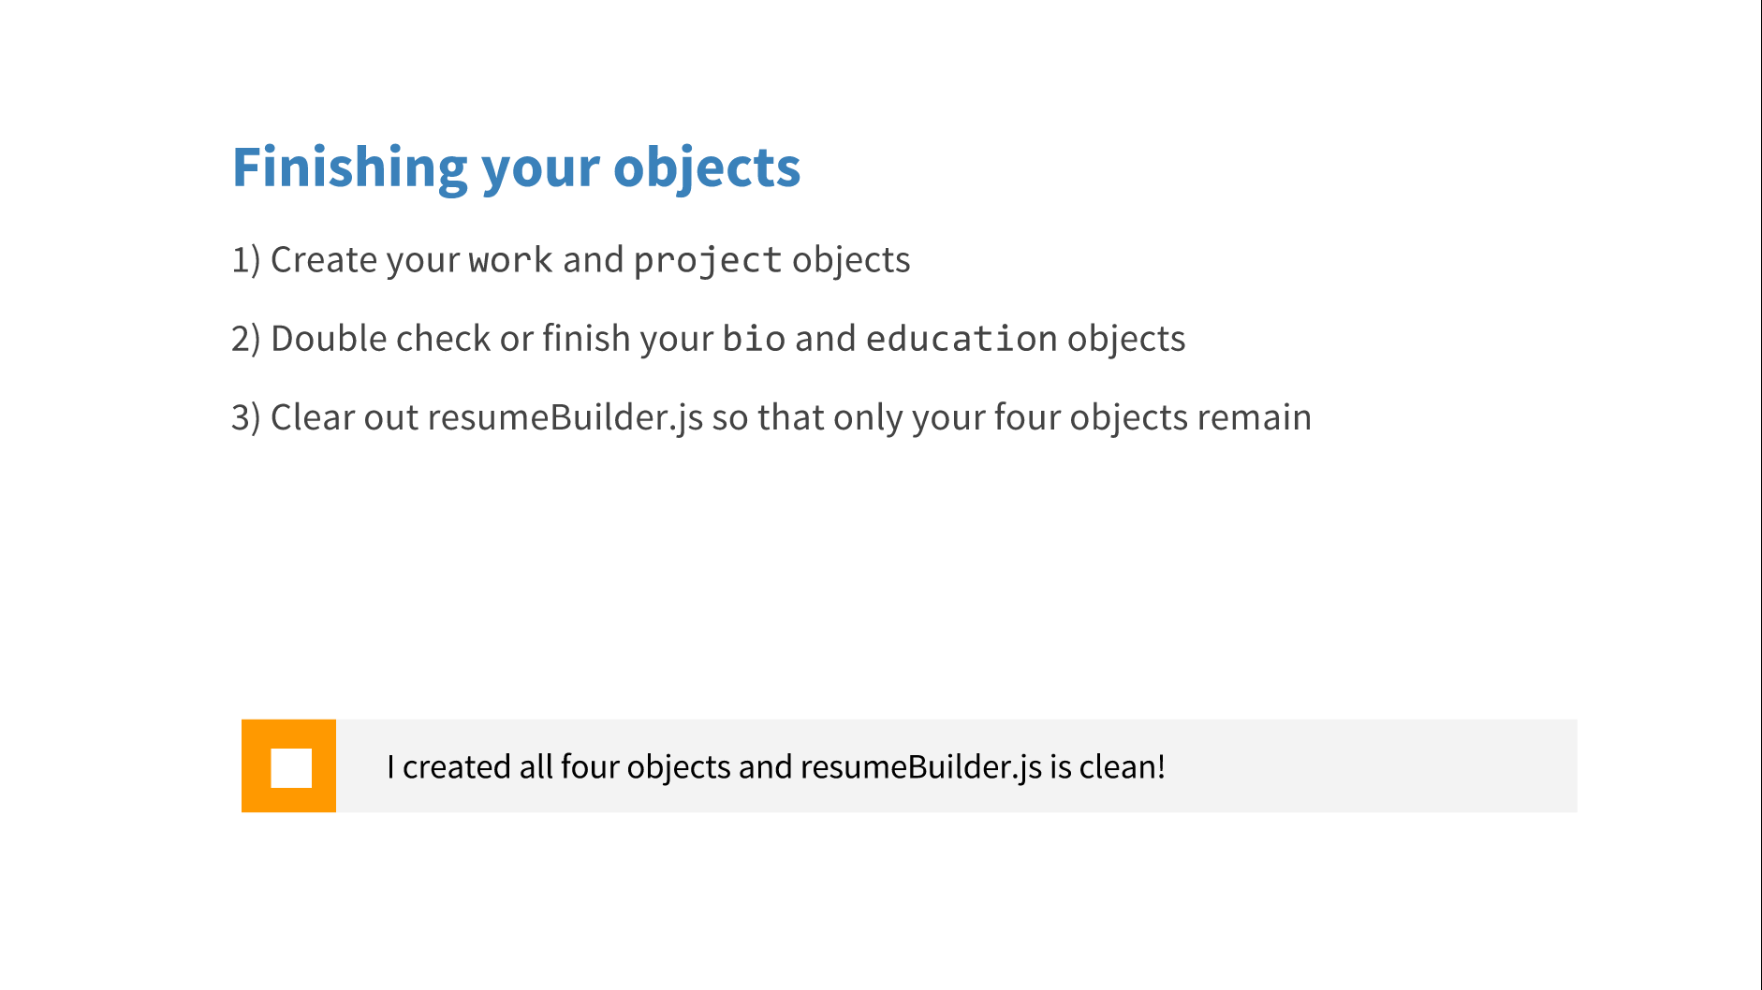Click the "Finishing your objects" heading
Image resolution: width=1762 pixels, height=990 pixels.
coord(516,167)
